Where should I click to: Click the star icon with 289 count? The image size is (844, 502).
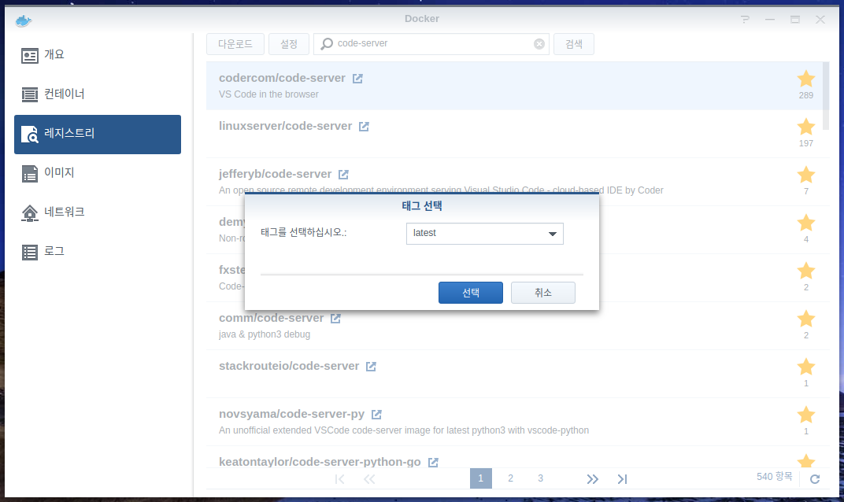805,79
